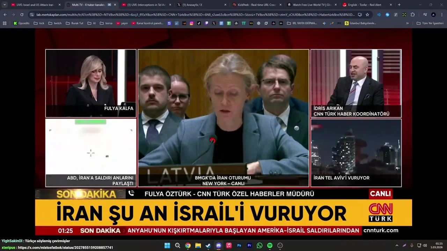Open the IRL YAYIN EKİPMA... bookmarks folder
This screenshot has height=251, width=447.
tap(302, 23)
